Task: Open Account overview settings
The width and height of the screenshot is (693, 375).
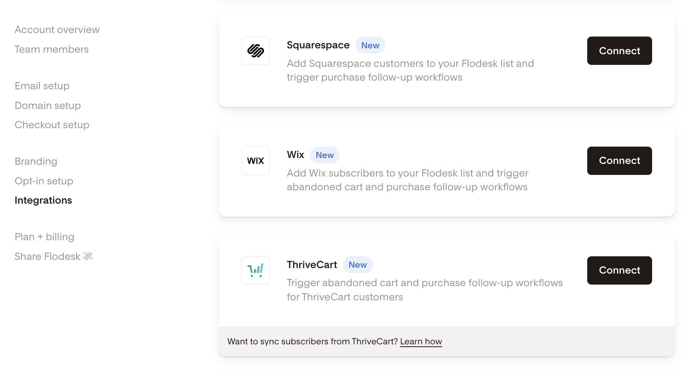Action: click(x=57, y=30)
